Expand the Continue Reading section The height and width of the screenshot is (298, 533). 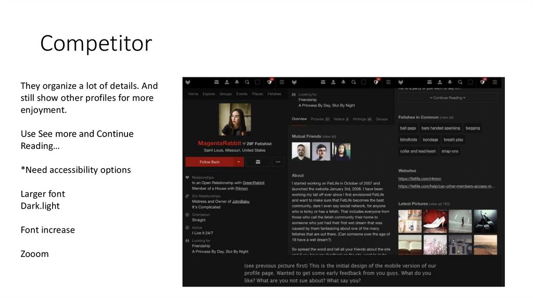[447, 98]
